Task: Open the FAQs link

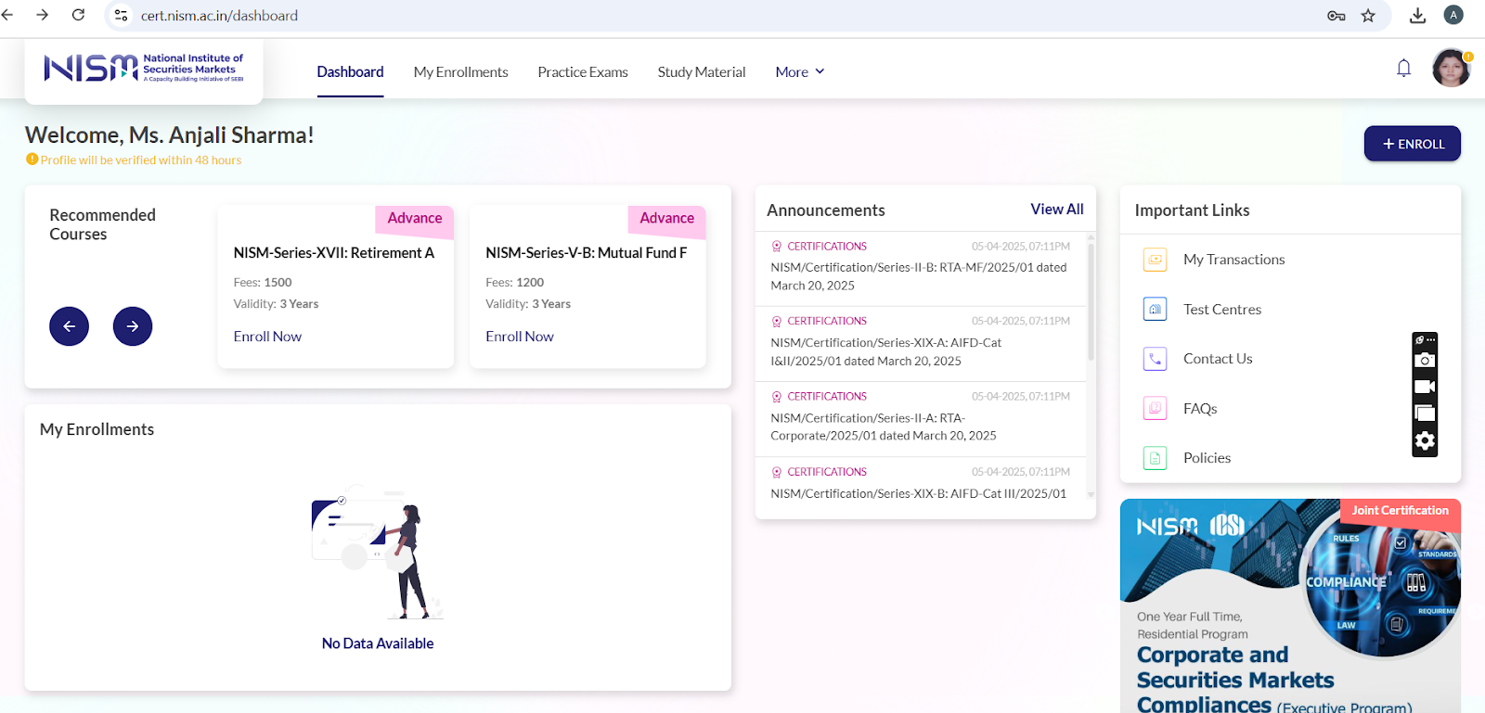Action: coord(1200,409)
